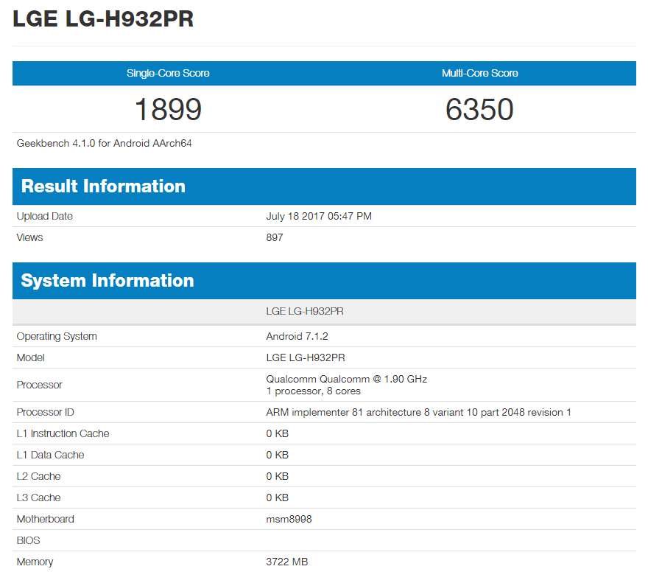Click the LGE LG-H932PR gray column header
This screenshot has height=583, width=648.
[305, 311]
